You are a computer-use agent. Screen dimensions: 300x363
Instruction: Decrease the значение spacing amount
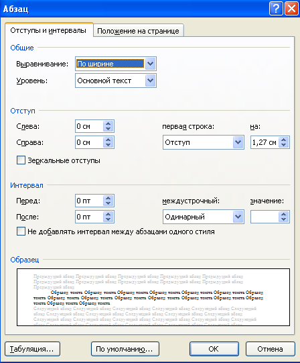click(283, 219)
